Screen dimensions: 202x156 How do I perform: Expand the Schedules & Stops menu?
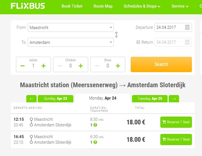point(142,6)
